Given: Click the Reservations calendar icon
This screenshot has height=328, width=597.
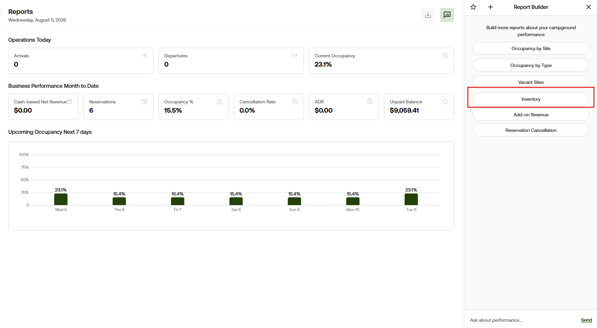Looking at the screenshot, I should [x=144, y=101].
